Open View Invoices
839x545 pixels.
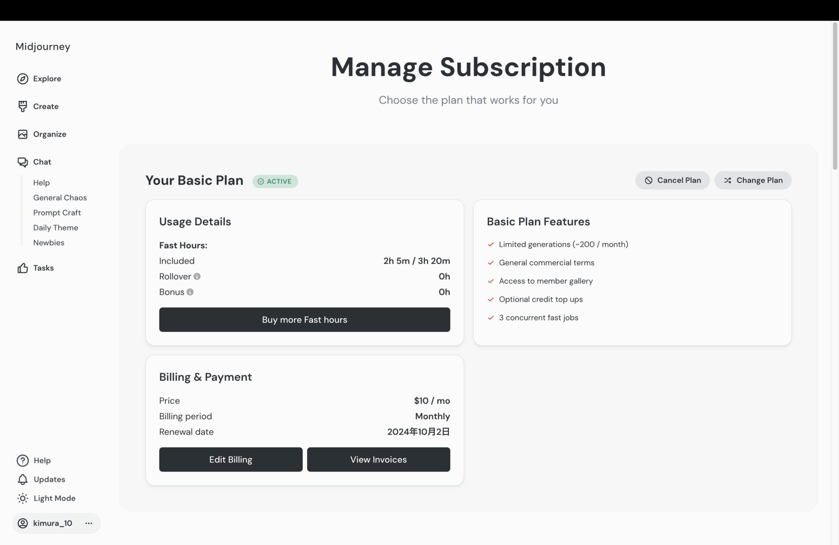tap(378, 459)
